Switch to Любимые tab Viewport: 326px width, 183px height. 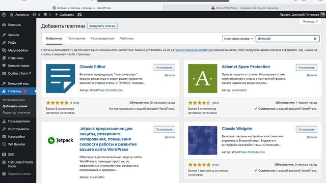126,39
